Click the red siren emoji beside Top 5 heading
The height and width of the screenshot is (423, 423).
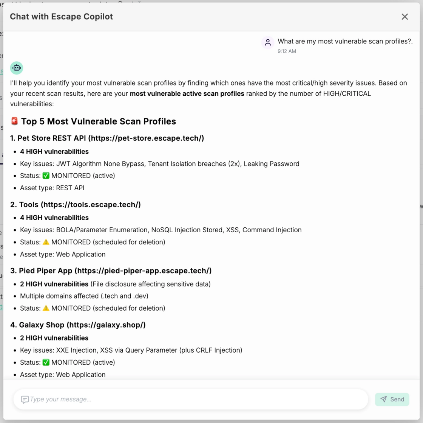pos(14,121)
